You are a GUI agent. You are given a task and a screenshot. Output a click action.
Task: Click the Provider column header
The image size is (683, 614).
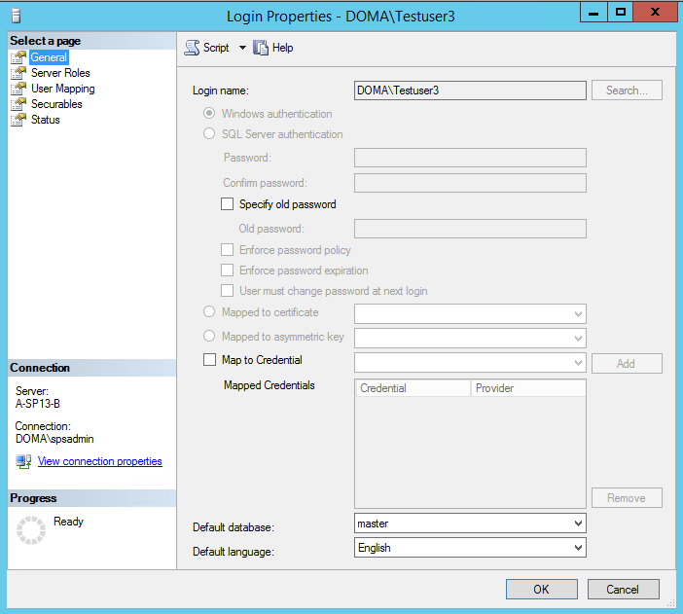pos(528,388)
